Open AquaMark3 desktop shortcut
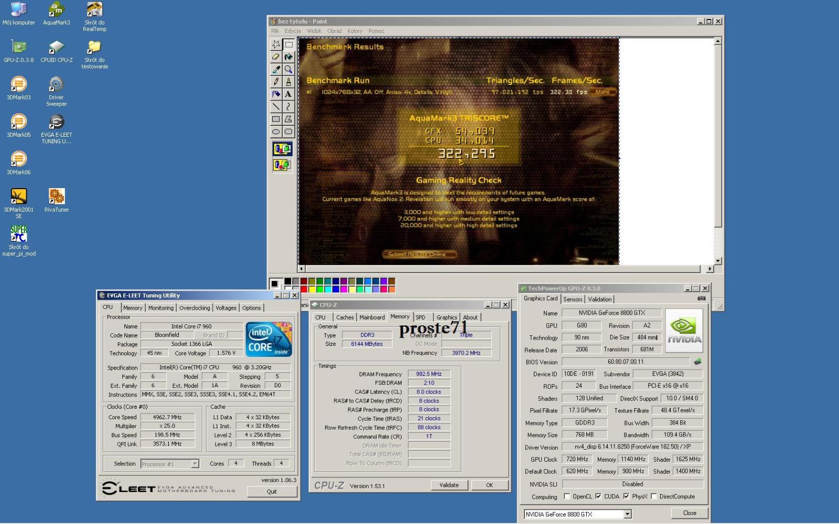 56,14
